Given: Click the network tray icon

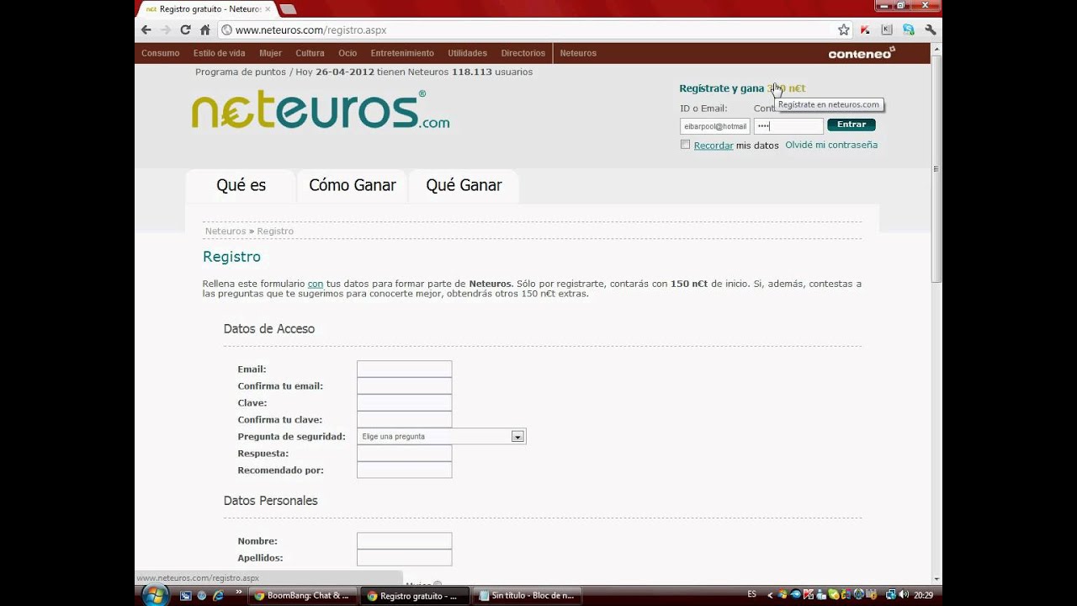Looking at the screenshot, I should pos(891,595).
